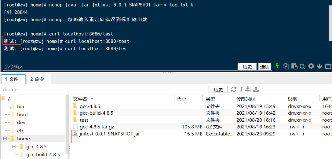332x159 pixels.
Task: Click the 'GZ 文件' type cell
Action: [214, 127]
